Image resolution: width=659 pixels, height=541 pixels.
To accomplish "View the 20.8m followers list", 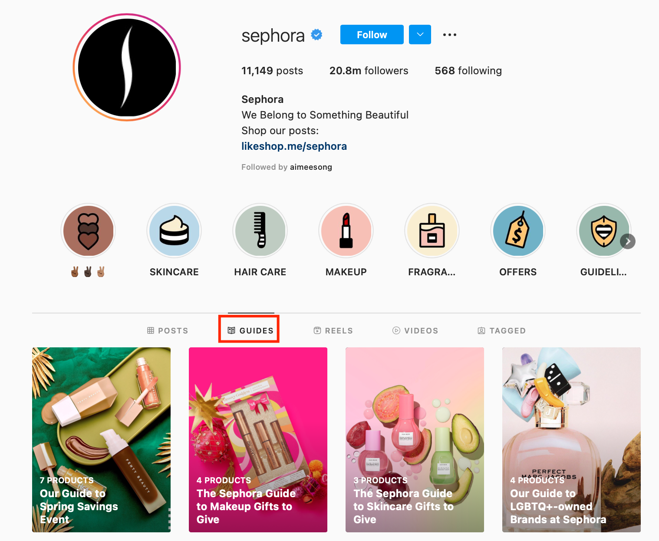I will point(369,71).
